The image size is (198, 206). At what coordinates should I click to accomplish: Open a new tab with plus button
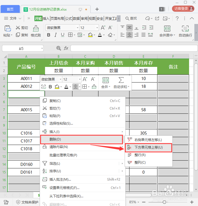click(x=97, y=9)
